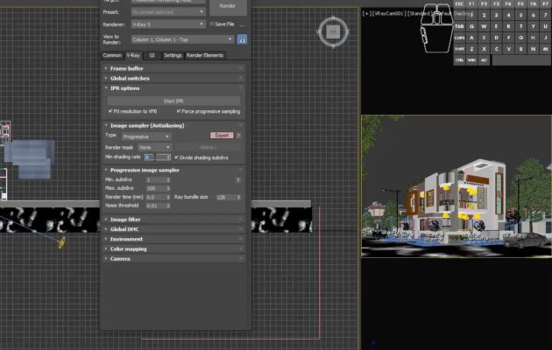Enable the Save File checkbox

(211, 24)
